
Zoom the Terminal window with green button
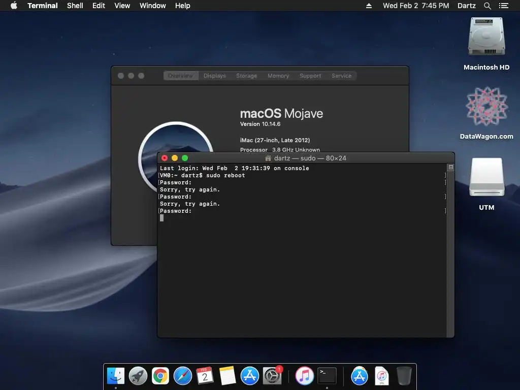(185, 158)
